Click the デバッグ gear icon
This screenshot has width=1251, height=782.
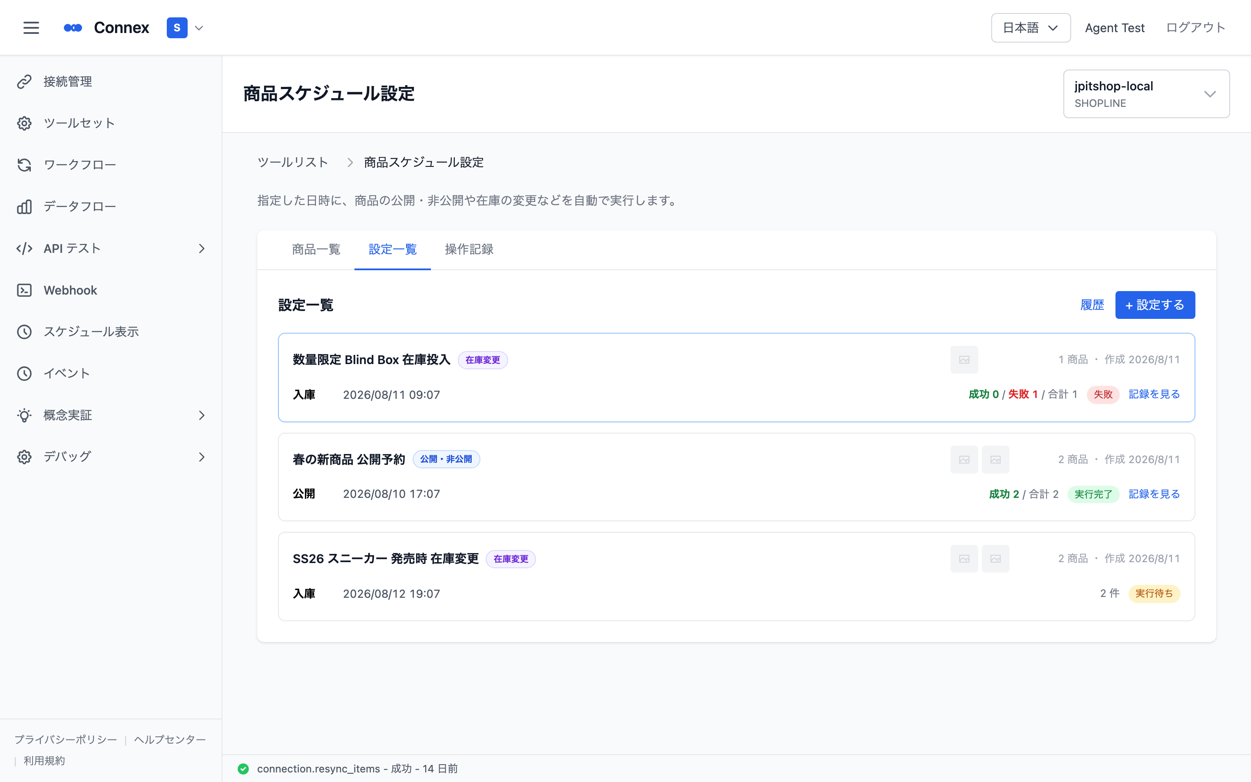pos(24,457)
